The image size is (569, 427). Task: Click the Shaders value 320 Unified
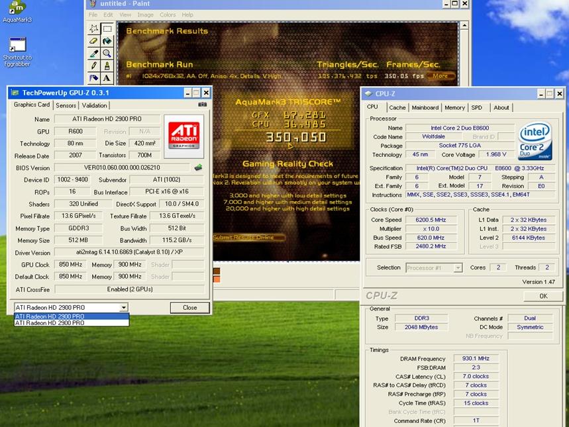[x=83, y=204]
